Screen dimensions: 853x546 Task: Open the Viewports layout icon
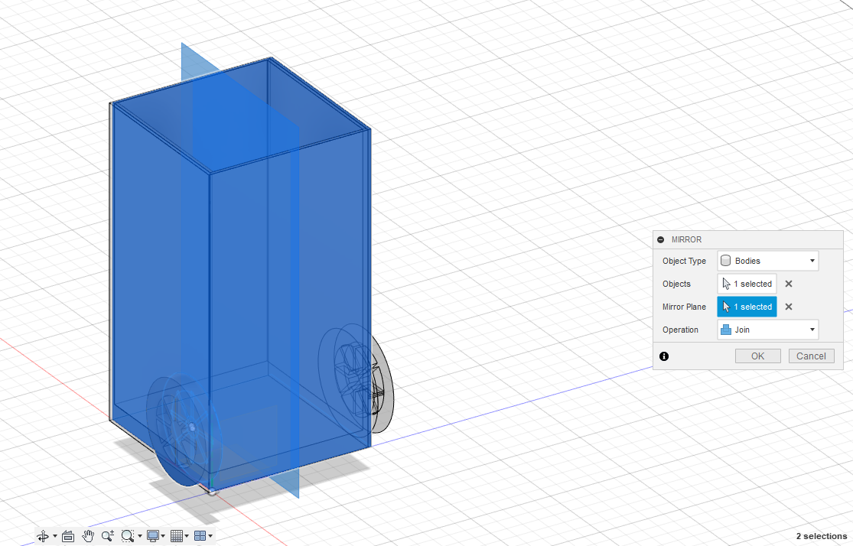click(200, 536)
